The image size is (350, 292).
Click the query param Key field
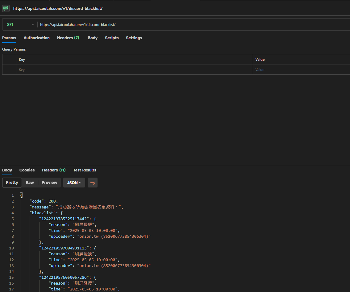click(134, 70)
